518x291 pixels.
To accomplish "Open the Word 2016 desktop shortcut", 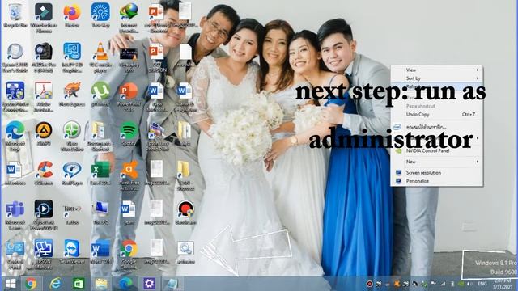I will pyautogui.click(x=100, y=252).
